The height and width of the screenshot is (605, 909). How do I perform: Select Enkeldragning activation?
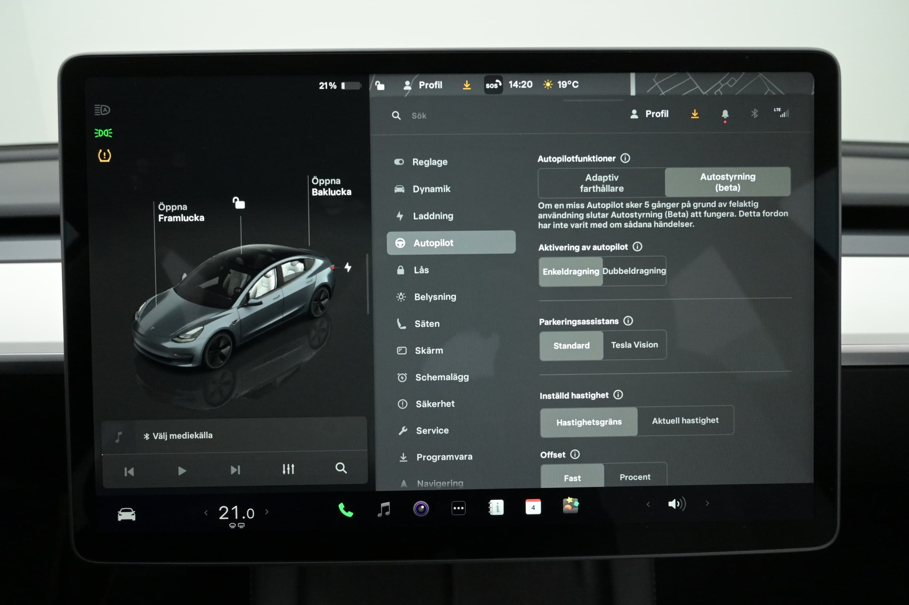(571, 272)
